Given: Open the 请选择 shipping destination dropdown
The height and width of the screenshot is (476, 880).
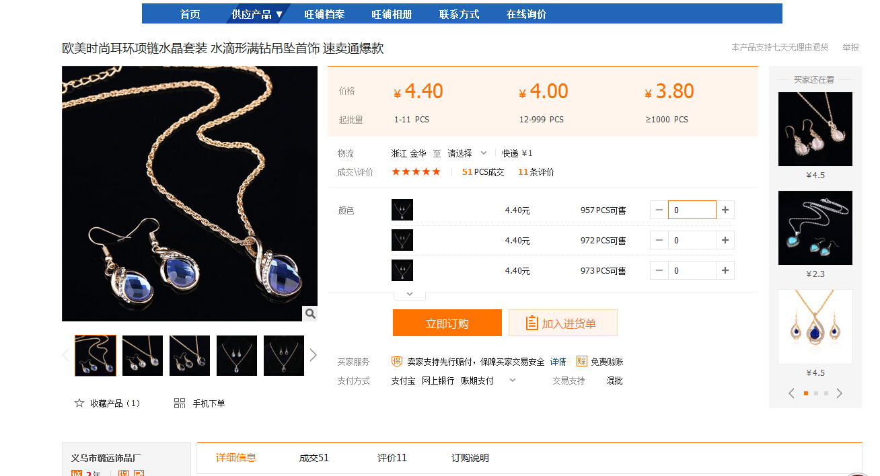Looking at the screenshot, I should tap(467, 153).
